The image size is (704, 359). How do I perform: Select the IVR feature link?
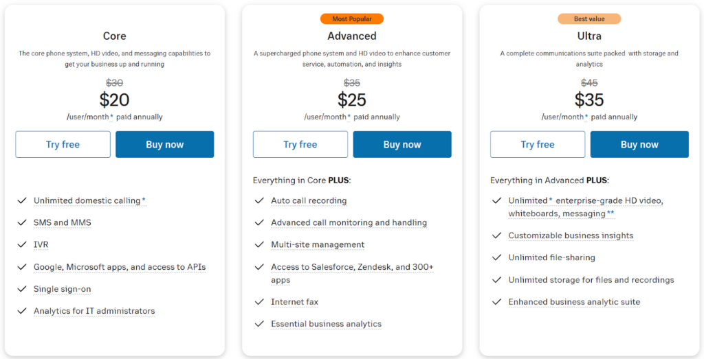tap(41, 244)
